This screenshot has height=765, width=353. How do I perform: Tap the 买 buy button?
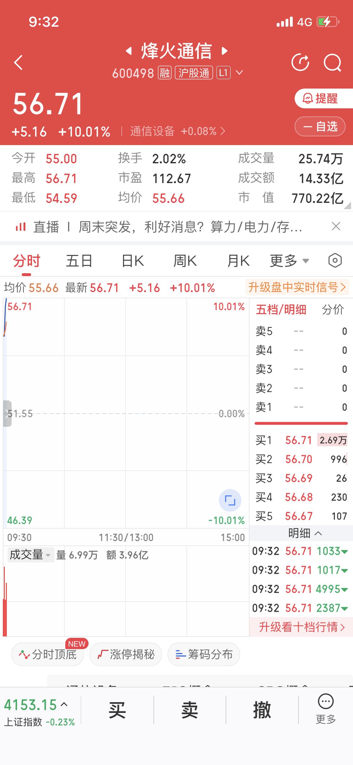pyautogui.click(x=117, y=710)
